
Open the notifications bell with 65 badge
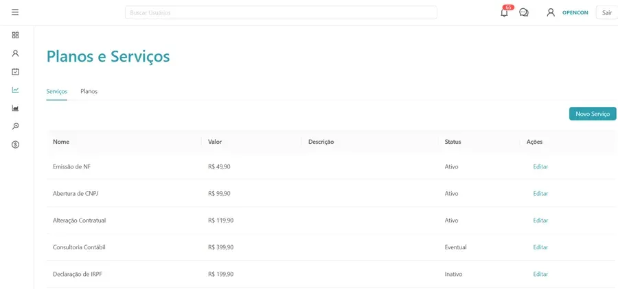[x=505, y=12]
